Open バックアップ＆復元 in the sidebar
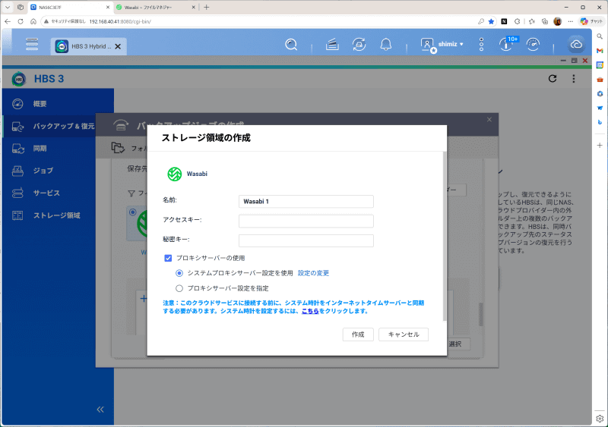This screenshot has width=608, height=427. (49, 126)
